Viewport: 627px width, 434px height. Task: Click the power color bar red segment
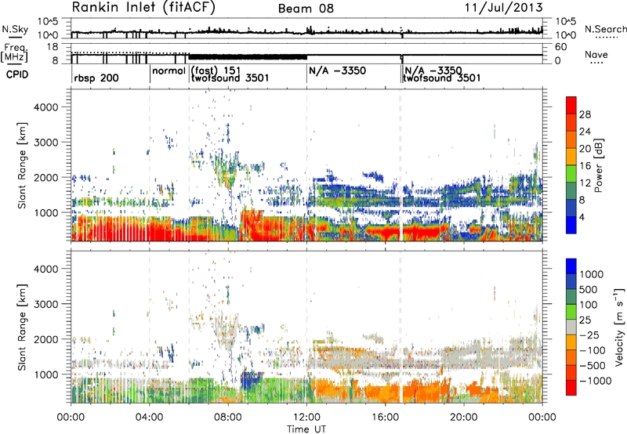(571, 103)
